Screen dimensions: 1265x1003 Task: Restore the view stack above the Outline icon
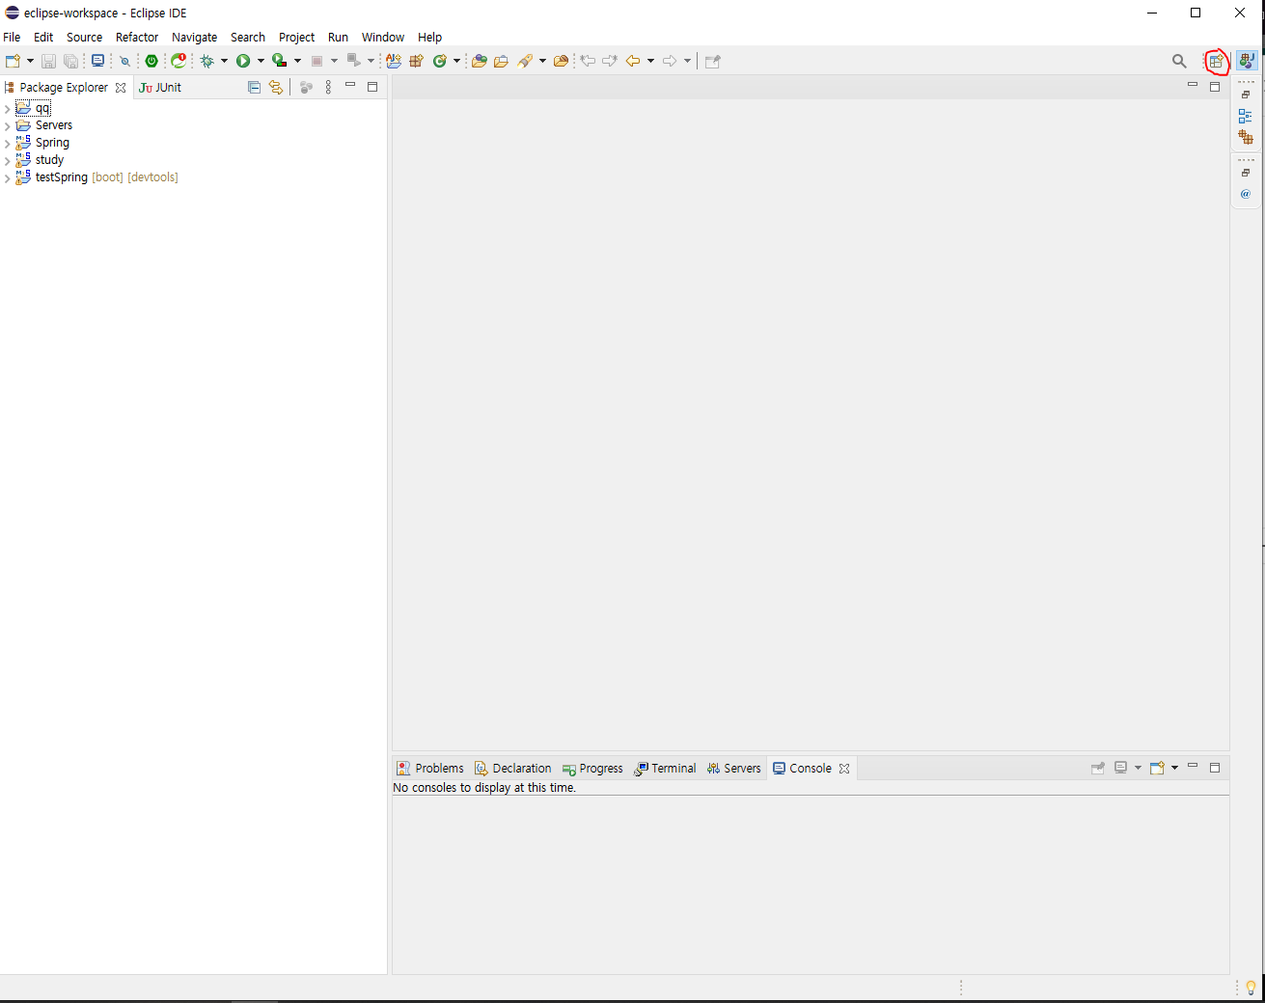coord(1246,95)
